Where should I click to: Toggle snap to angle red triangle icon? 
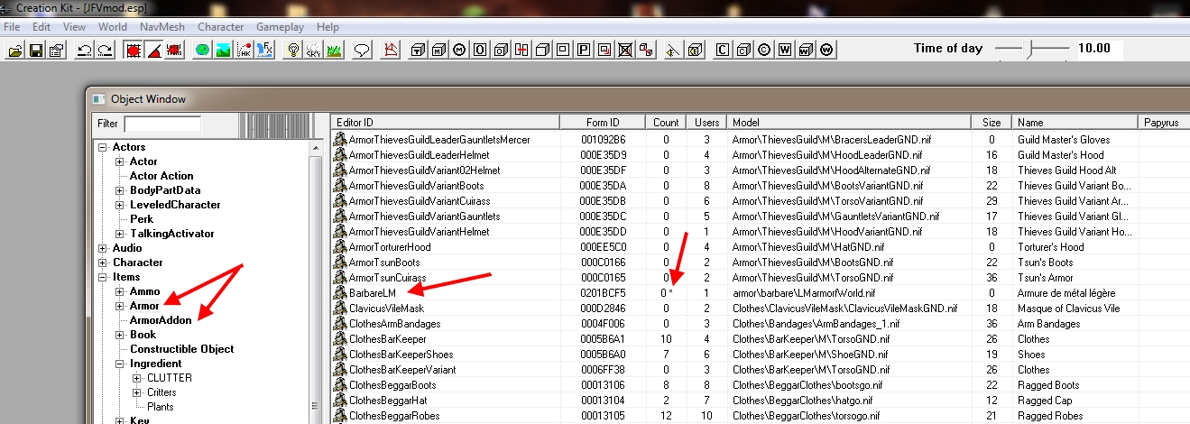click(153, 51)
